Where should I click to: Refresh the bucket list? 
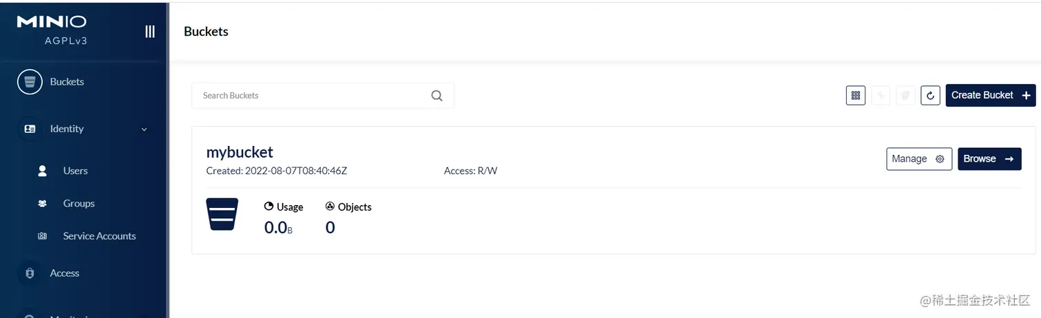tap(930, 96)
